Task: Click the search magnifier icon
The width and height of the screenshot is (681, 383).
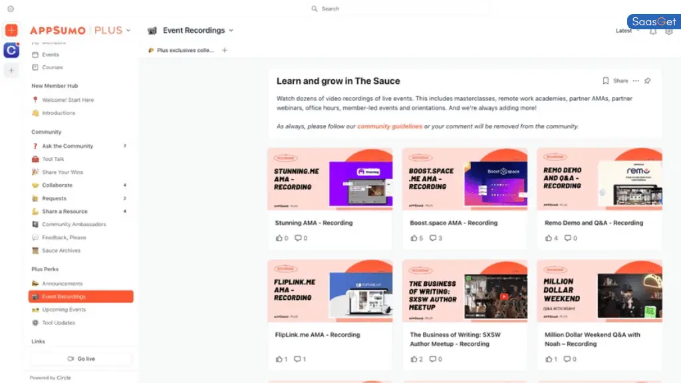Action: tap(315, 9)
